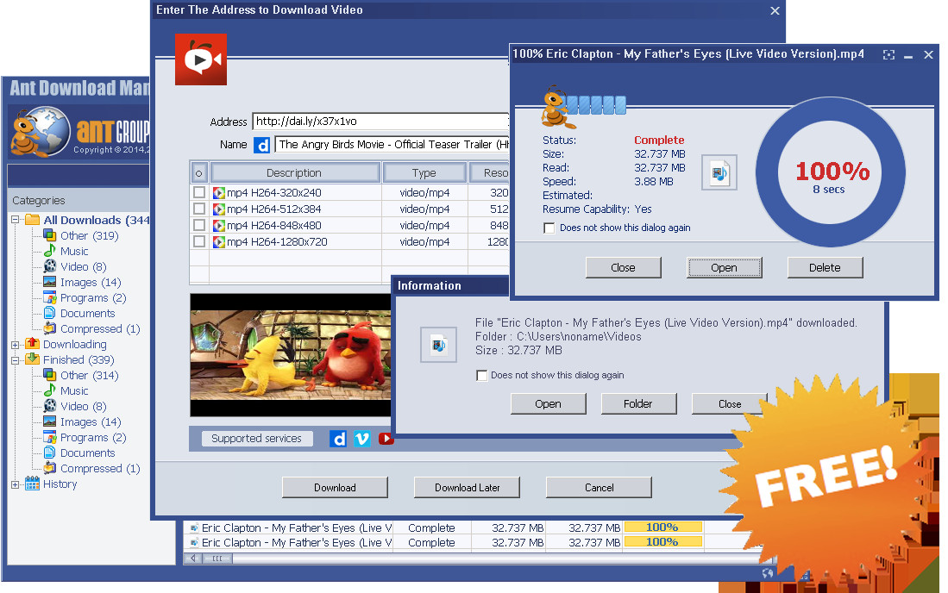
Task: Click Delete in the completed download dialog
Action: [825, 267]
